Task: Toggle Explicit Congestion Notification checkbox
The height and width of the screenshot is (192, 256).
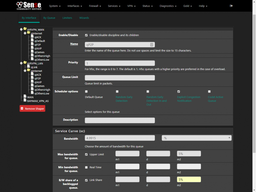Action: click(x=179, y=92)
